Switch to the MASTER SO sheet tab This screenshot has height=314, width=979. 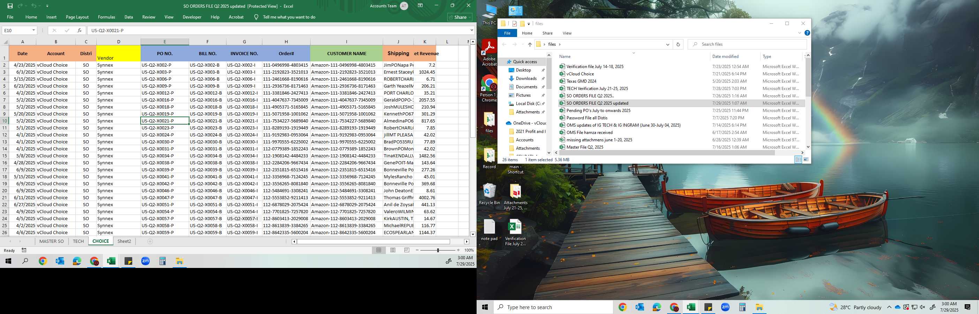tap(52, 241)
